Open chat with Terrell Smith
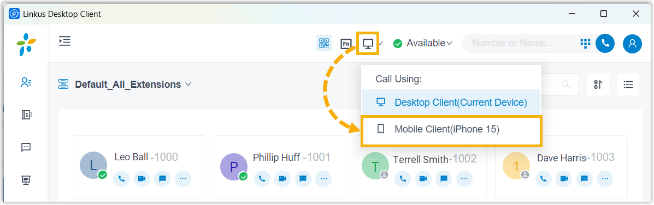This screenshot has height=205, width=654. click(x=443, y=179)
